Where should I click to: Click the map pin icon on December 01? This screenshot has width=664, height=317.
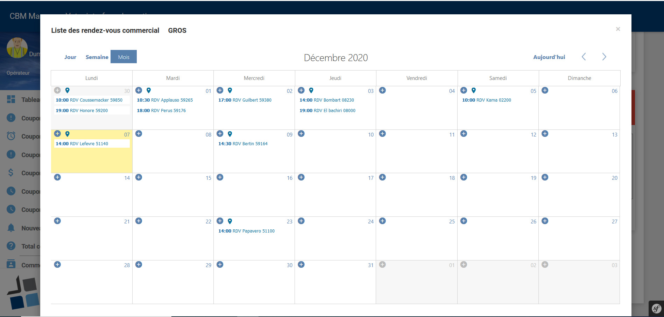pyautogui.click(x=149, y=90)
